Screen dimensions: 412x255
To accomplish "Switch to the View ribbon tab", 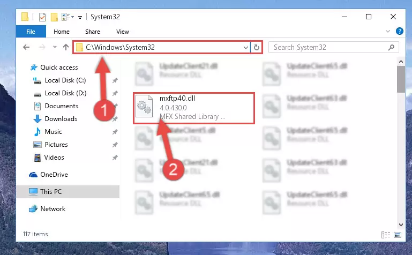I will tap(123, 32).
